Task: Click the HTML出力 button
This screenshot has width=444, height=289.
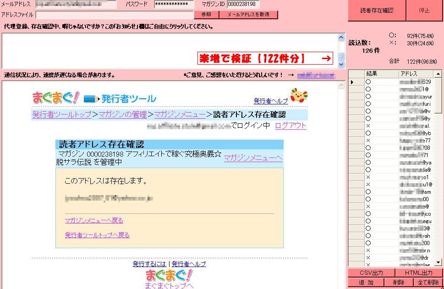Action: click(418, 273)
